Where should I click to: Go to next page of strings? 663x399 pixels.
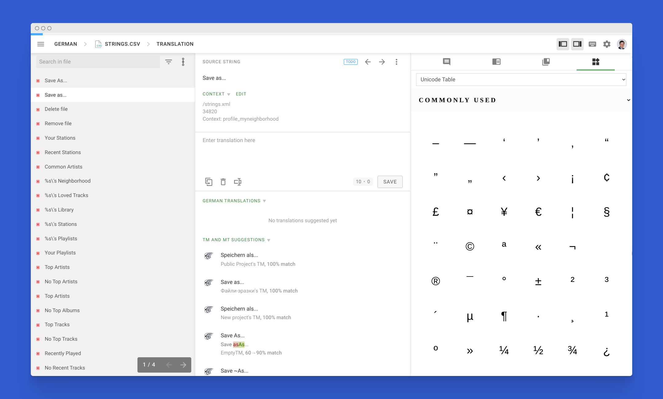pos(183,365)
